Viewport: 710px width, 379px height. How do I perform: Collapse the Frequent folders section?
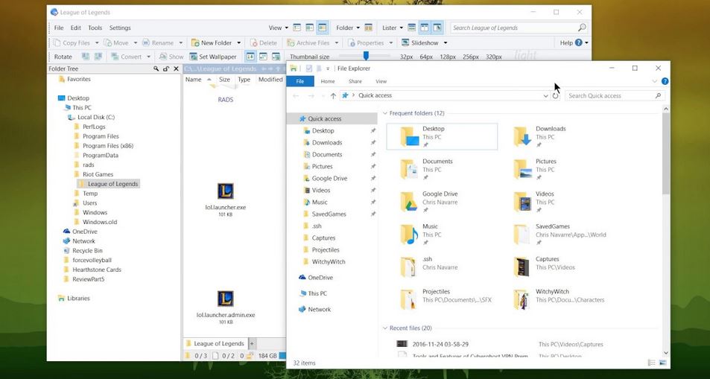tap(385, 113)
